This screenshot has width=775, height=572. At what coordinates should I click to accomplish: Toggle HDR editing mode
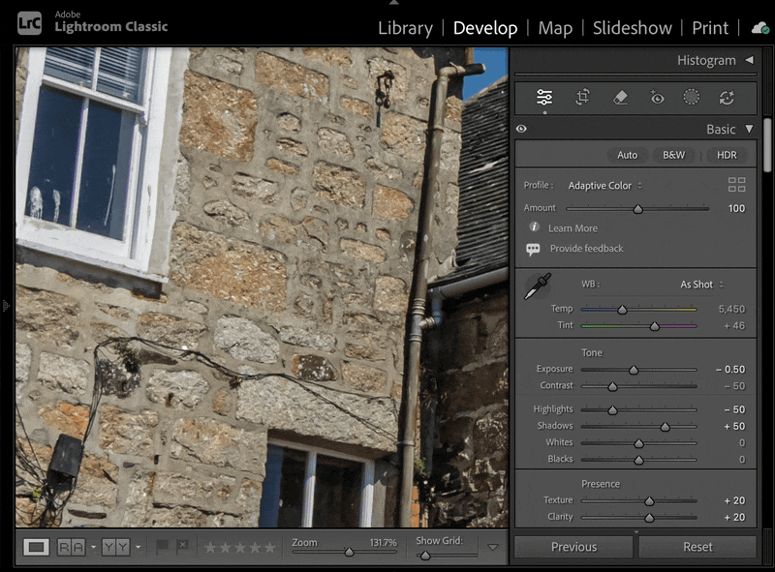(x=727, y=155)
